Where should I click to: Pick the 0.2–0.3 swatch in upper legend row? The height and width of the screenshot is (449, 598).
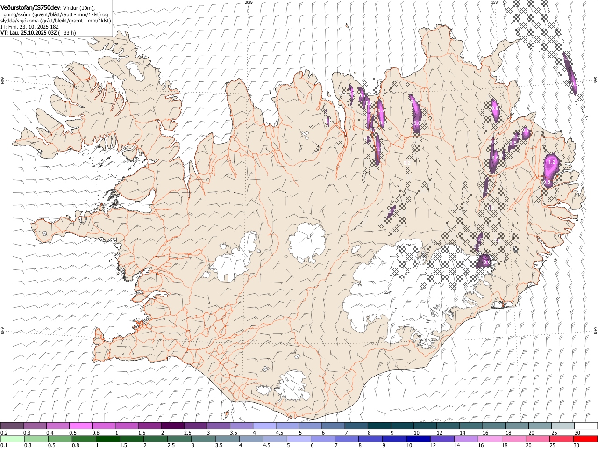pos(12,426)
